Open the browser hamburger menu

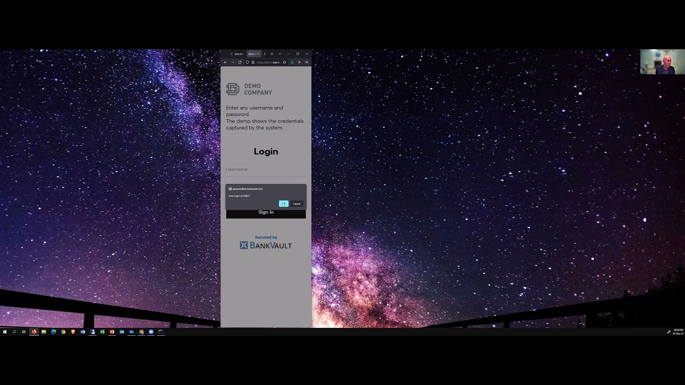[307, 62]
